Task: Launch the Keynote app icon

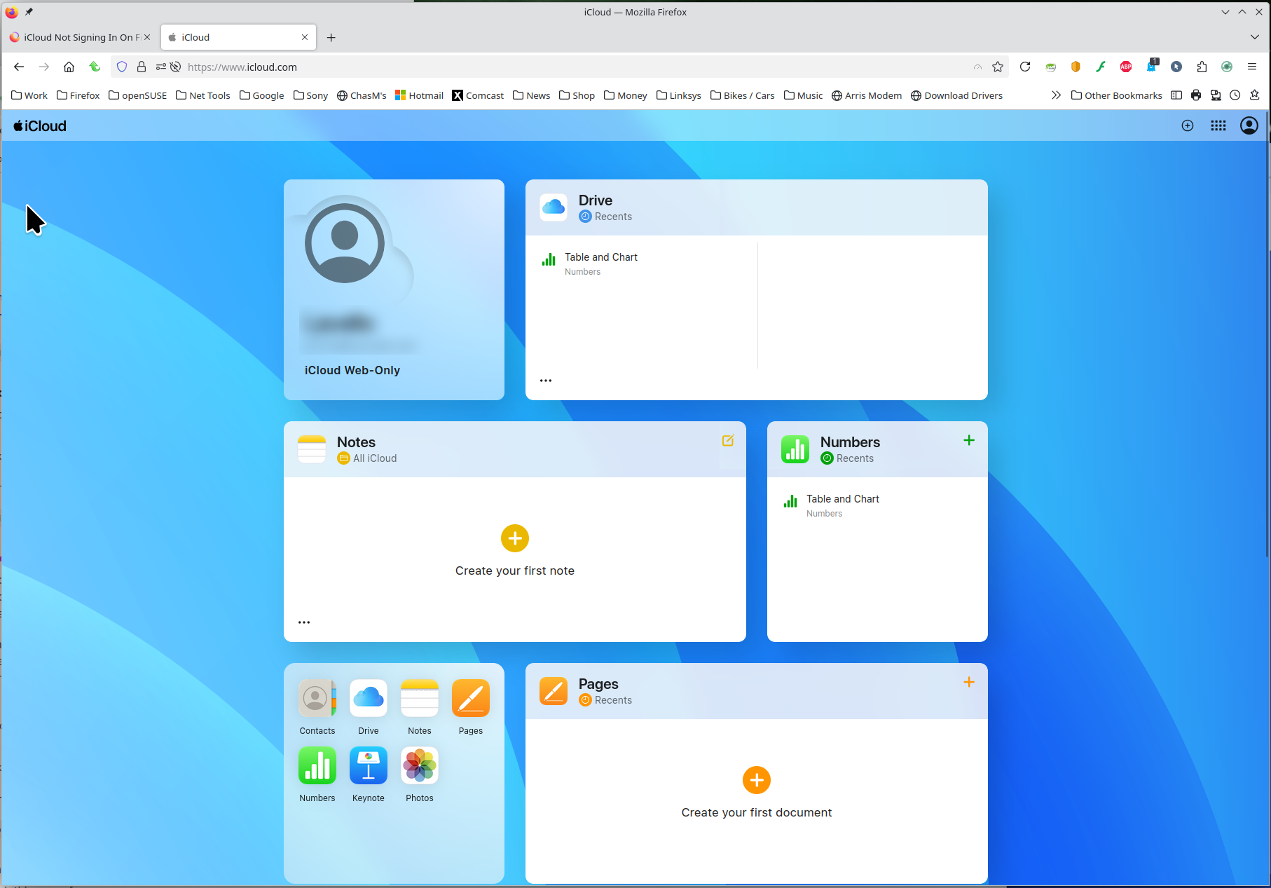Action: point(369,765)
